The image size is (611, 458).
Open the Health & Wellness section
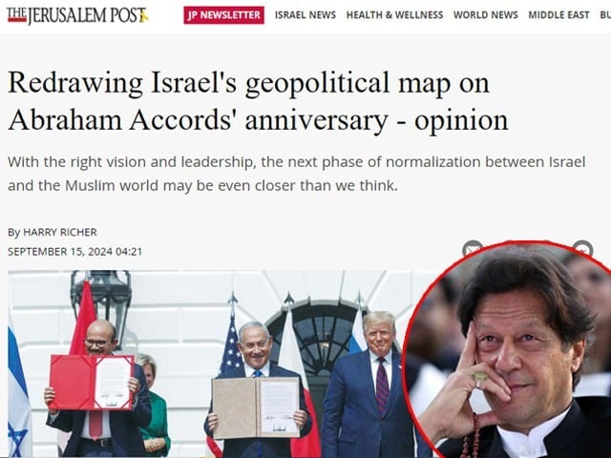tap(394, 15)
